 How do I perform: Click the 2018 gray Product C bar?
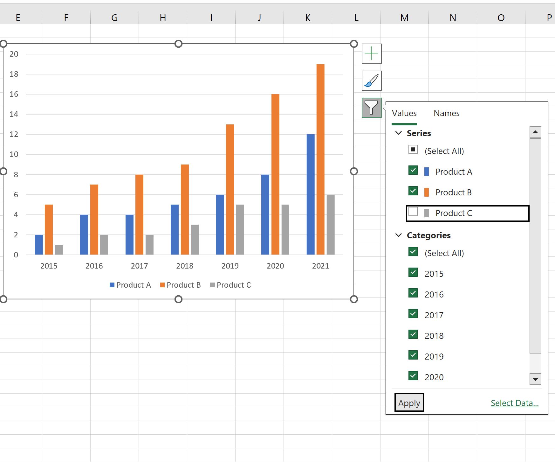click(195, 240)
